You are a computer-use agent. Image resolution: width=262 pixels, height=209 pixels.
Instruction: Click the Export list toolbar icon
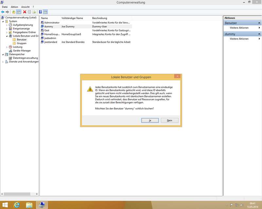tap(34, 12)
